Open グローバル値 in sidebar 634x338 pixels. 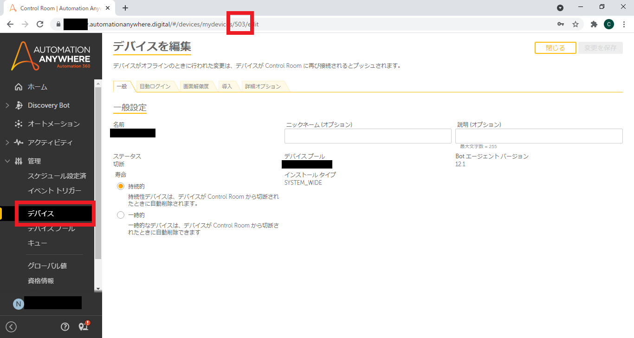(x=47, y=266)
